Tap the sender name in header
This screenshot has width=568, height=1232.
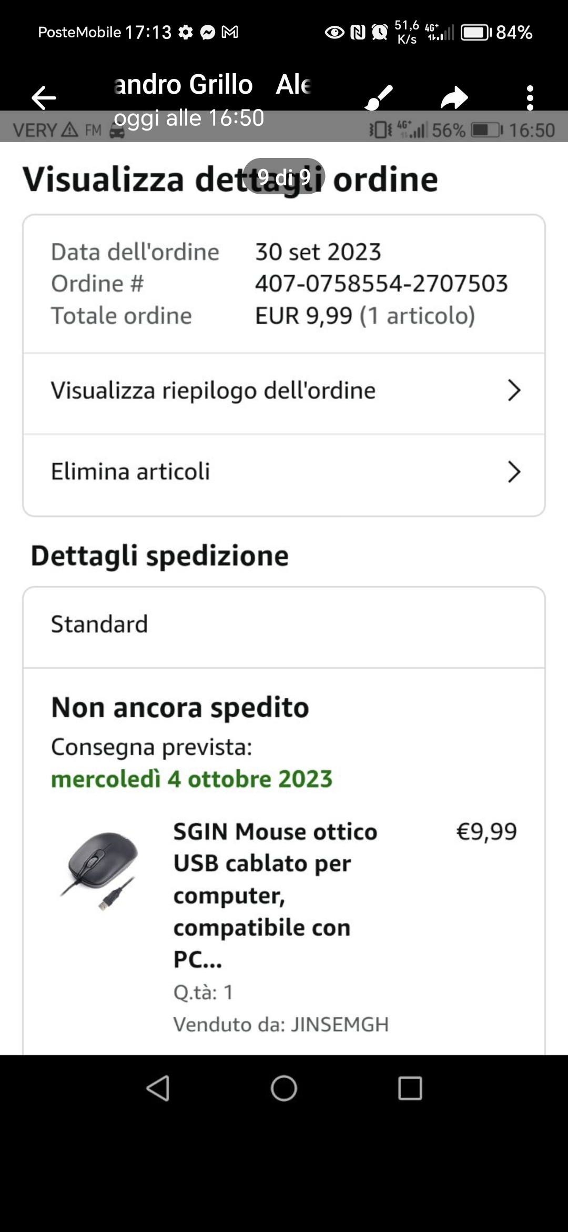183,85
